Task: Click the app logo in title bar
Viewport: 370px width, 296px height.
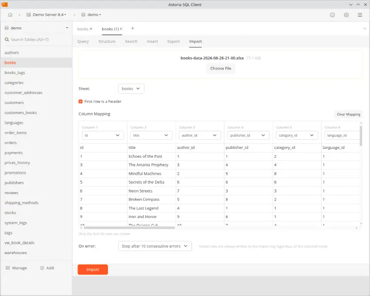Action: point(5,4)
